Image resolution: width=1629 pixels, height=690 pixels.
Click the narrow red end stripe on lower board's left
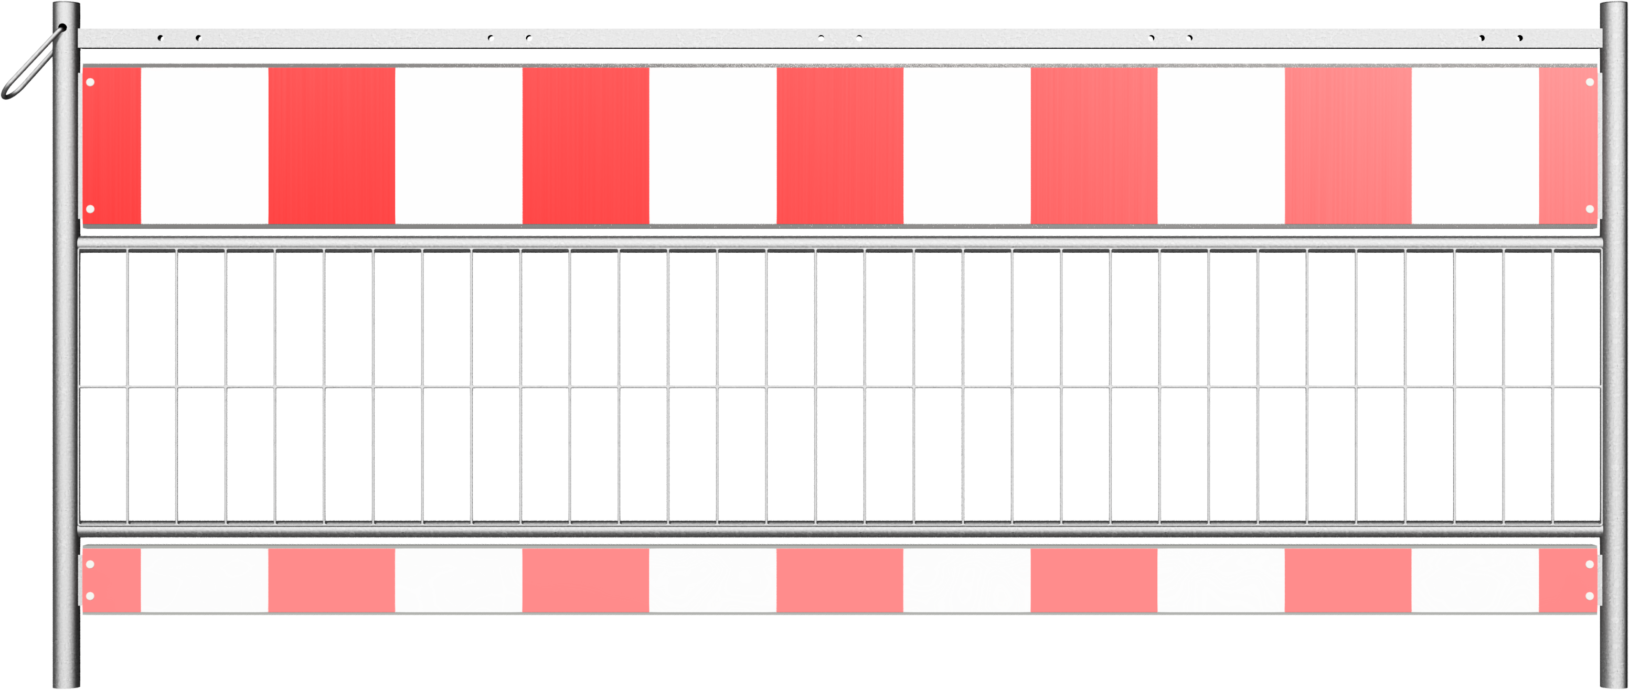[112, 581]
